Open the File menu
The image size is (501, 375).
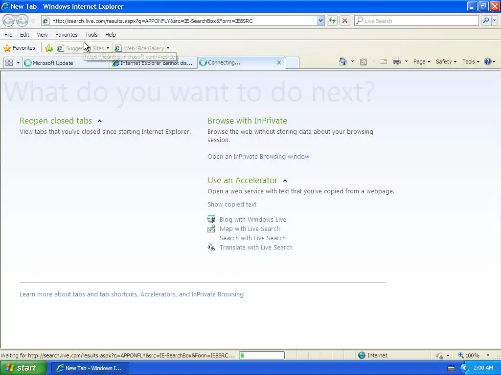pyautogui.click(x=8, y=35)
